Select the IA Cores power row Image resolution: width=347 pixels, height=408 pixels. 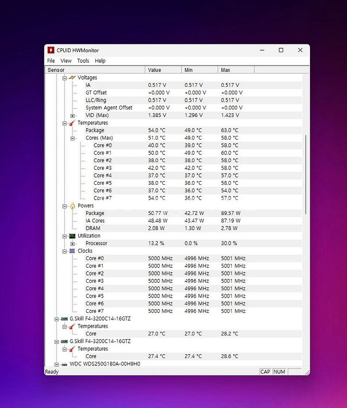point(193,221)
